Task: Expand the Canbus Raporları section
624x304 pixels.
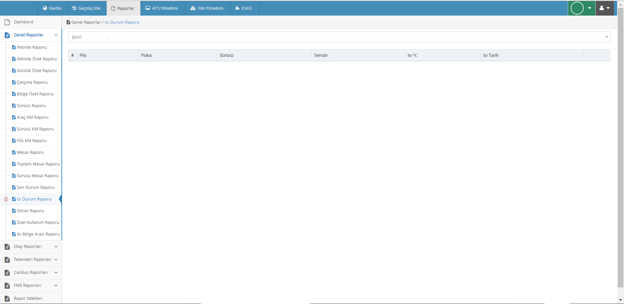Action: (31, 273)
